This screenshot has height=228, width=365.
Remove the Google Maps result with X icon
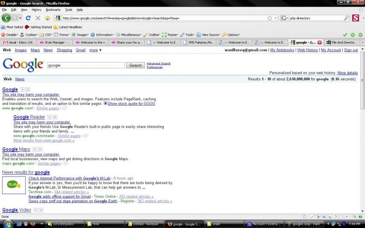click(40, 149)
